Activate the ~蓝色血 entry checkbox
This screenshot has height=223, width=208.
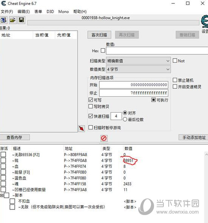3,178
